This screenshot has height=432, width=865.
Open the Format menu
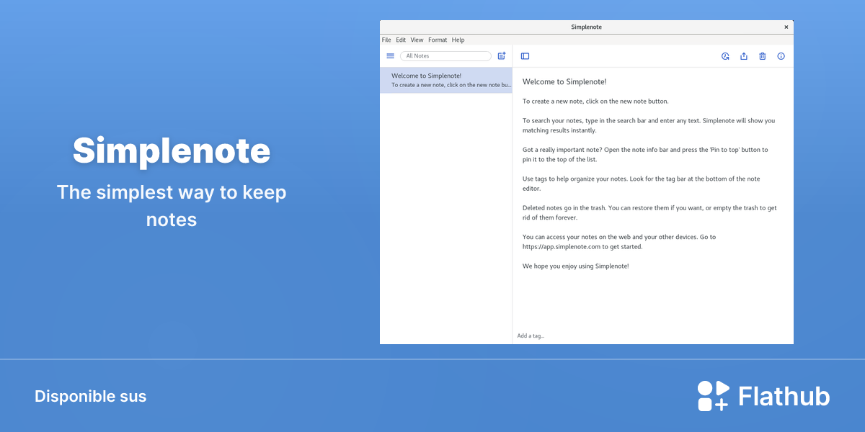pyautogui.click(x=438, y=40)
